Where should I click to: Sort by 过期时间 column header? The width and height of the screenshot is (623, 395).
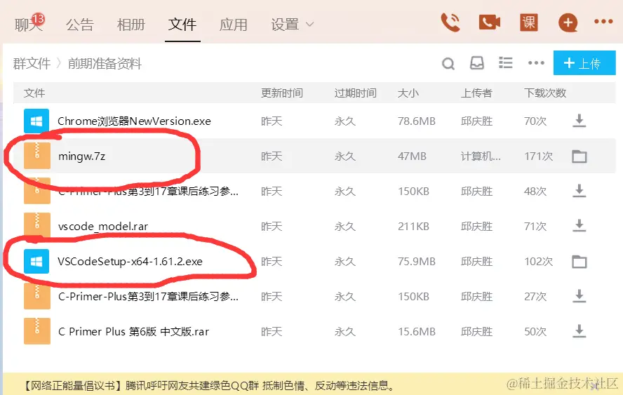point(355,93)
